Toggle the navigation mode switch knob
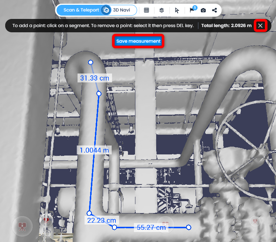The height and width of the screenshot is (242, 276). (x=106, y=10)
